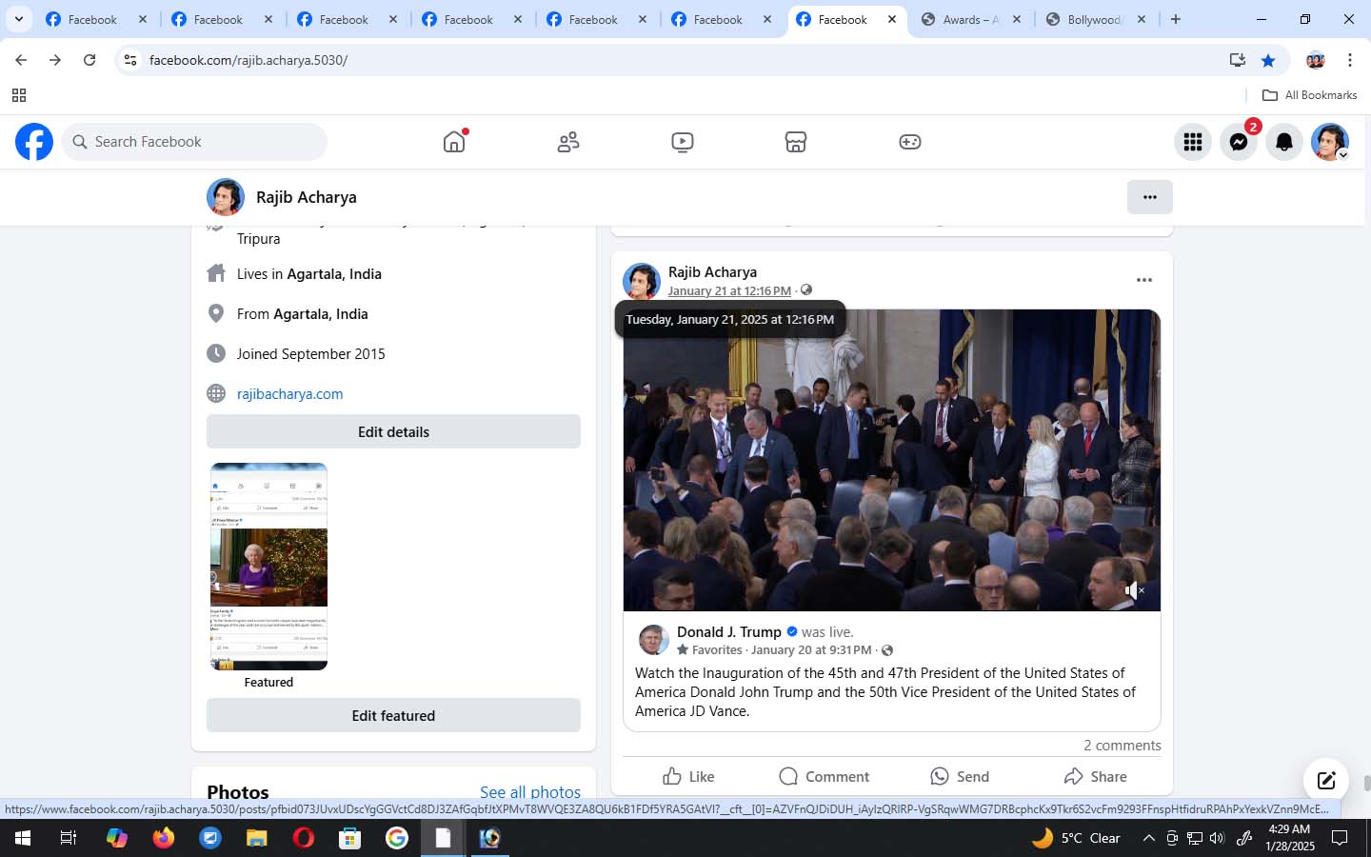This screenshot has height=857, width=1371.
Task: Open Facebook home feed icon
Action: click(454, 142)
